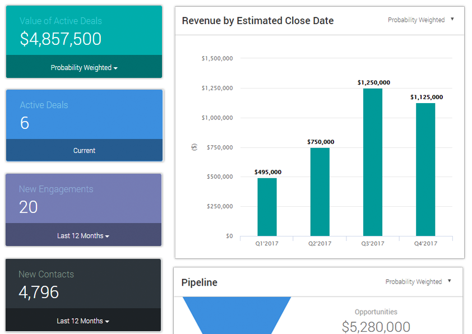Click the $1,250,000 label above Q3 bar
Screen dimensions: 472x334
point(373,82)
